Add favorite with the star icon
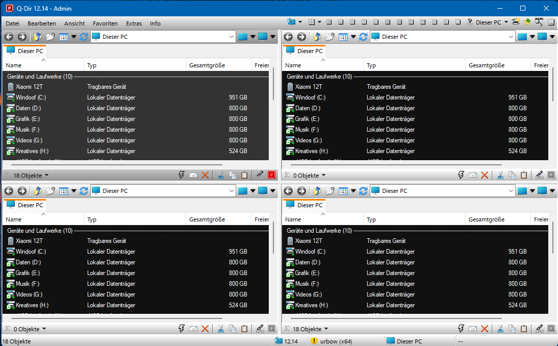The width and height of the screenshot is (558, 346). tap(527, 22)
